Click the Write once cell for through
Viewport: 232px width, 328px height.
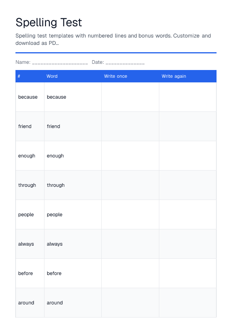130,185
